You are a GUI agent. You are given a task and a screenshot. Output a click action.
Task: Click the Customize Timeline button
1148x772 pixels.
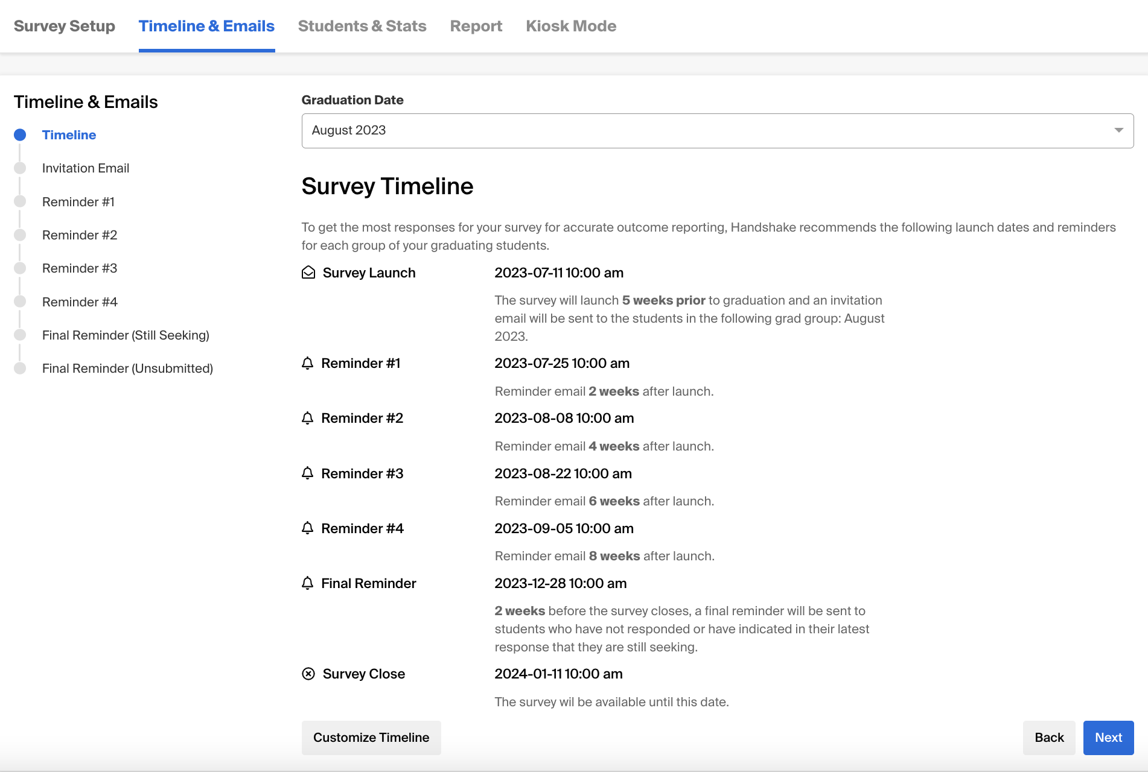pos(371,738)
